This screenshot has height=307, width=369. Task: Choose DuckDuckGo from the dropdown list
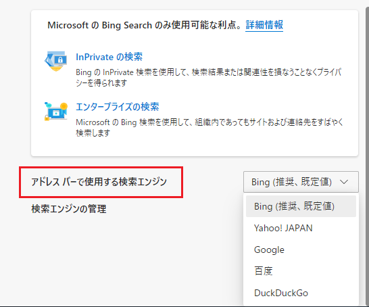pos(301,293)
